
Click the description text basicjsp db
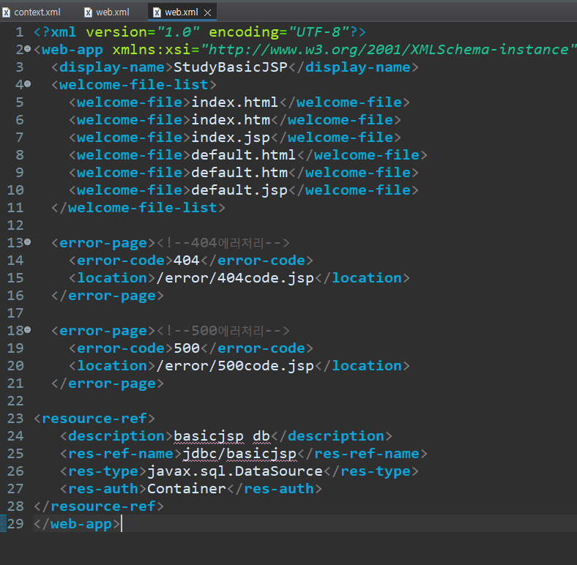222,436
